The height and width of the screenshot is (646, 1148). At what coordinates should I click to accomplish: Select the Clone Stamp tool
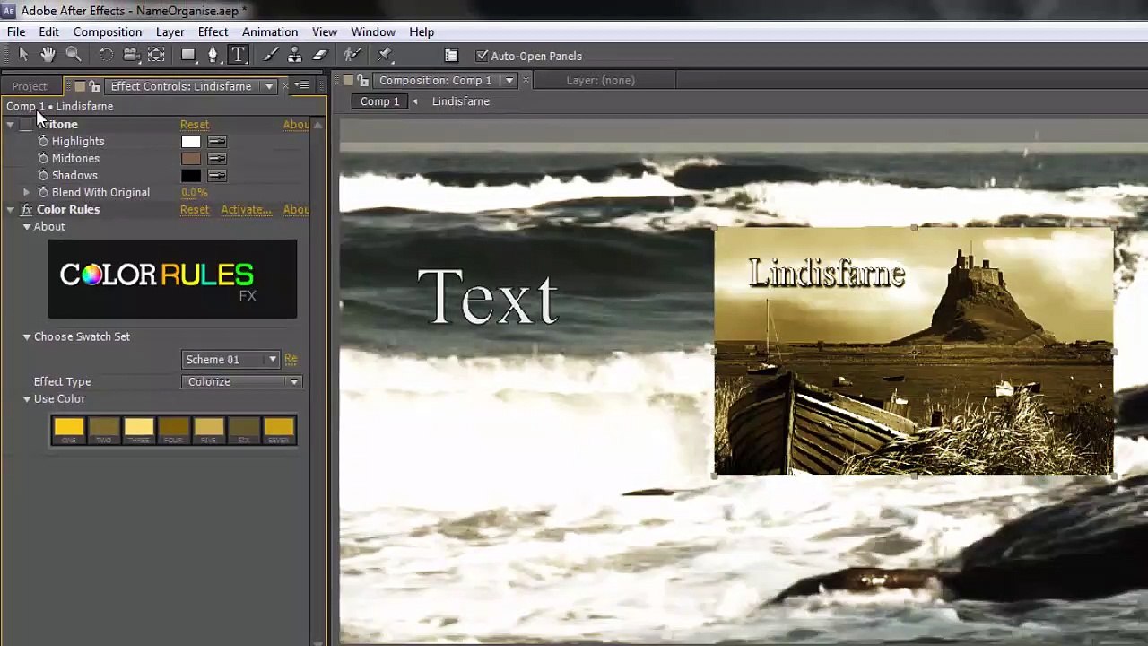pos(294,56)
